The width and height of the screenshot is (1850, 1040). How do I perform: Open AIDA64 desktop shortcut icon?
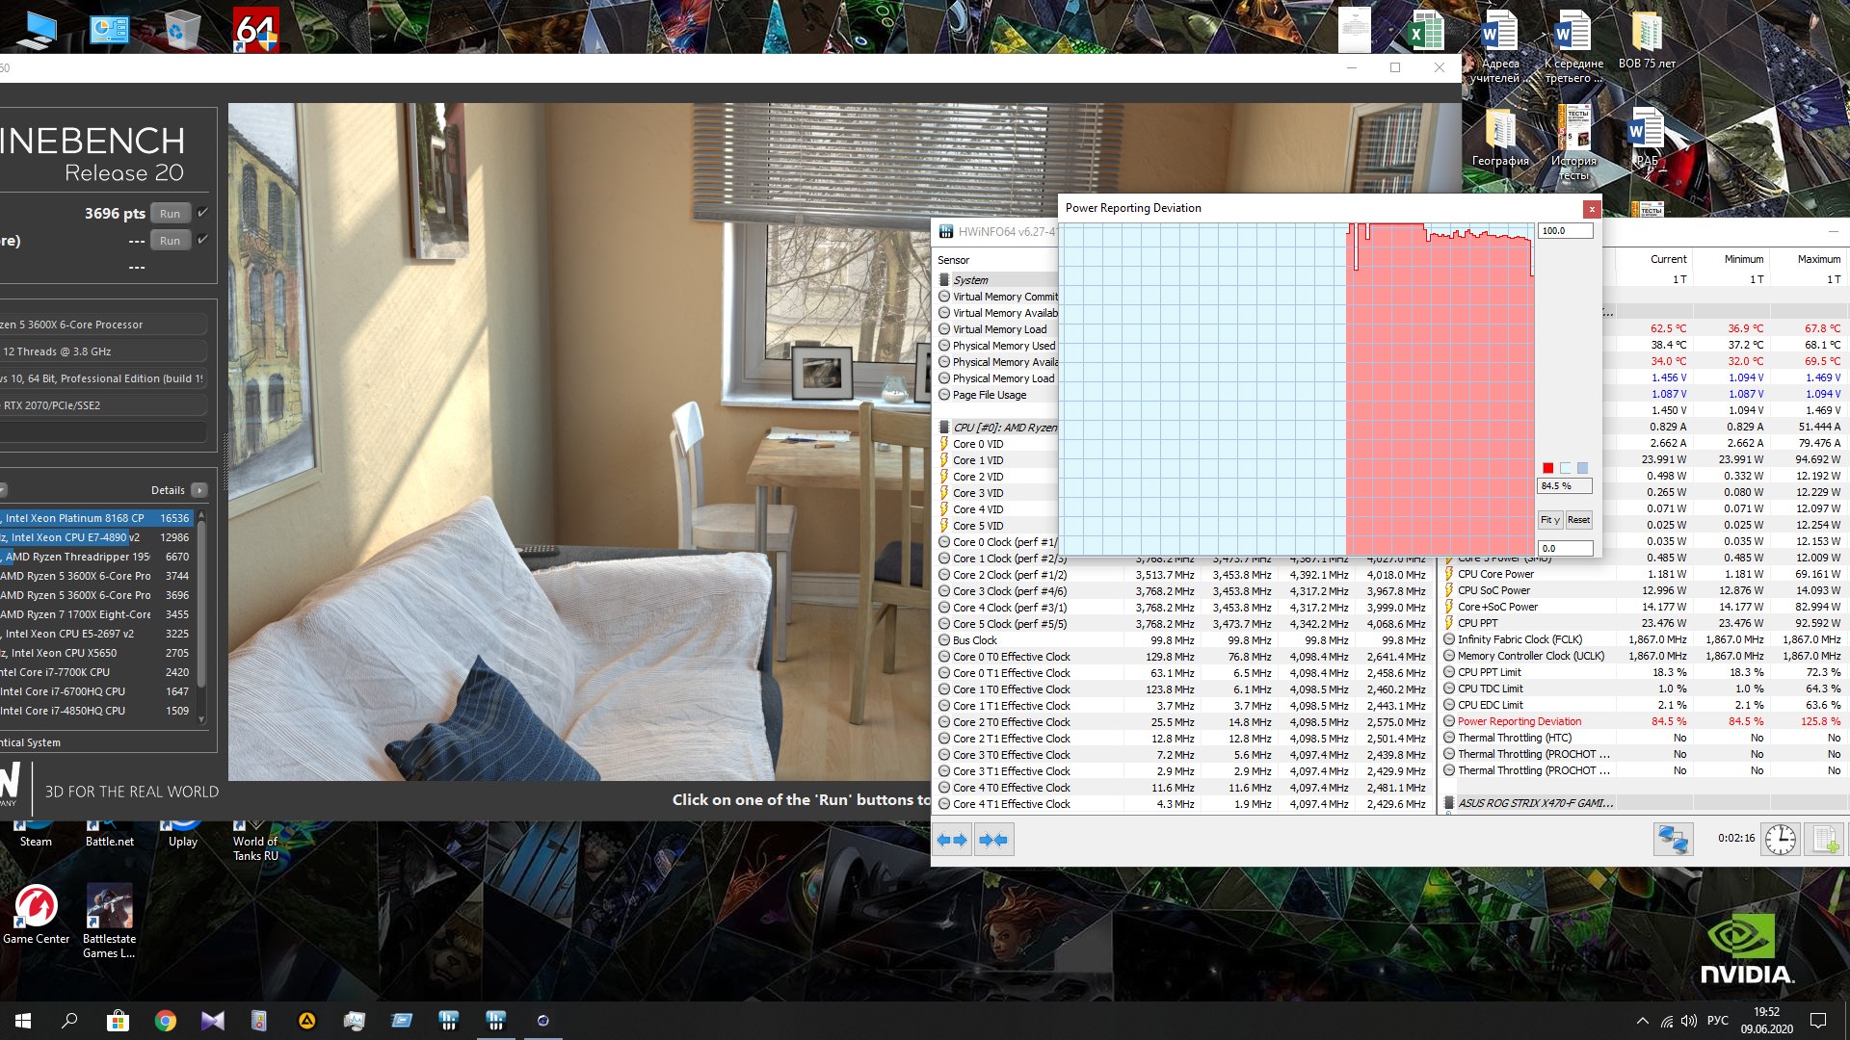tap(255, 31)
